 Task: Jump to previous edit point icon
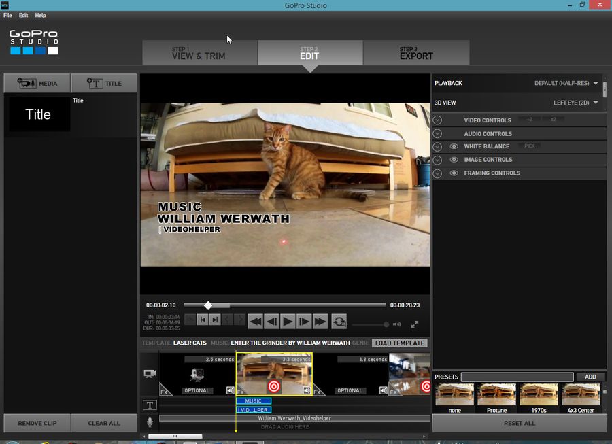[203, 320]
